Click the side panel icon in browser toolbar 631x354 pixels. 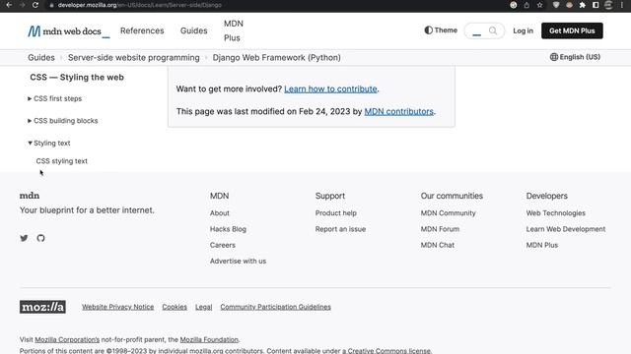pyautogui.click(x=596, y=5)
